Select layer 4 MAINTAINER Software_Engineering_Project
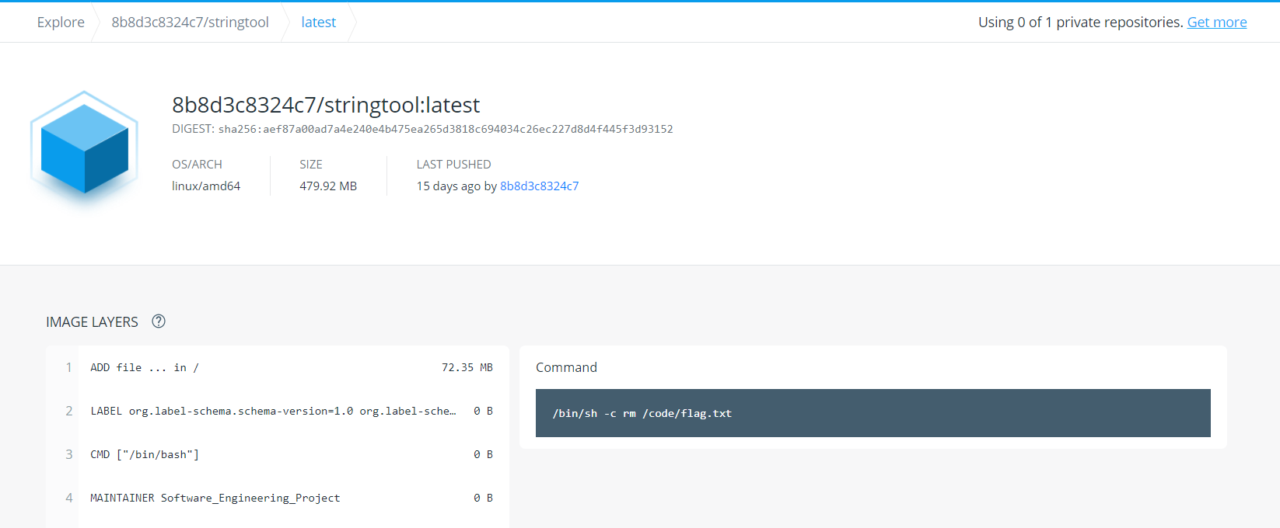The image size is (1280, 528). point(278,498)
